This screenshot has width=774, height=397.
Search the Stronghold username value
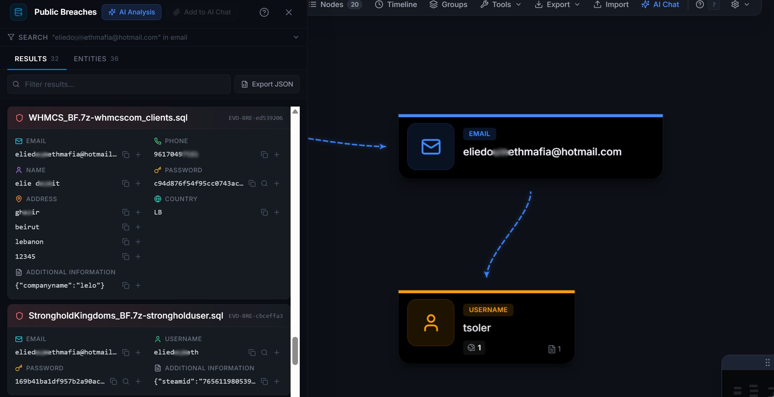[264, 352]
